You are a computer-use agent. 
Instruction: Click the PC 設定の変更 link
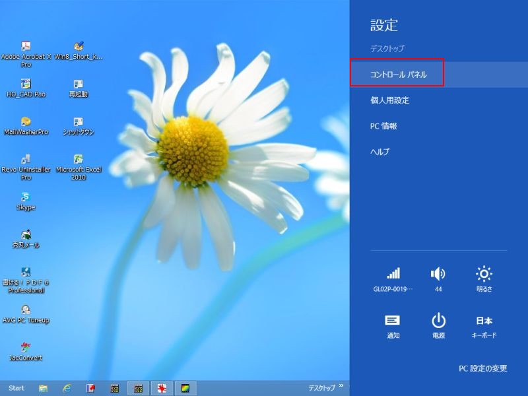tap(483, 368)
